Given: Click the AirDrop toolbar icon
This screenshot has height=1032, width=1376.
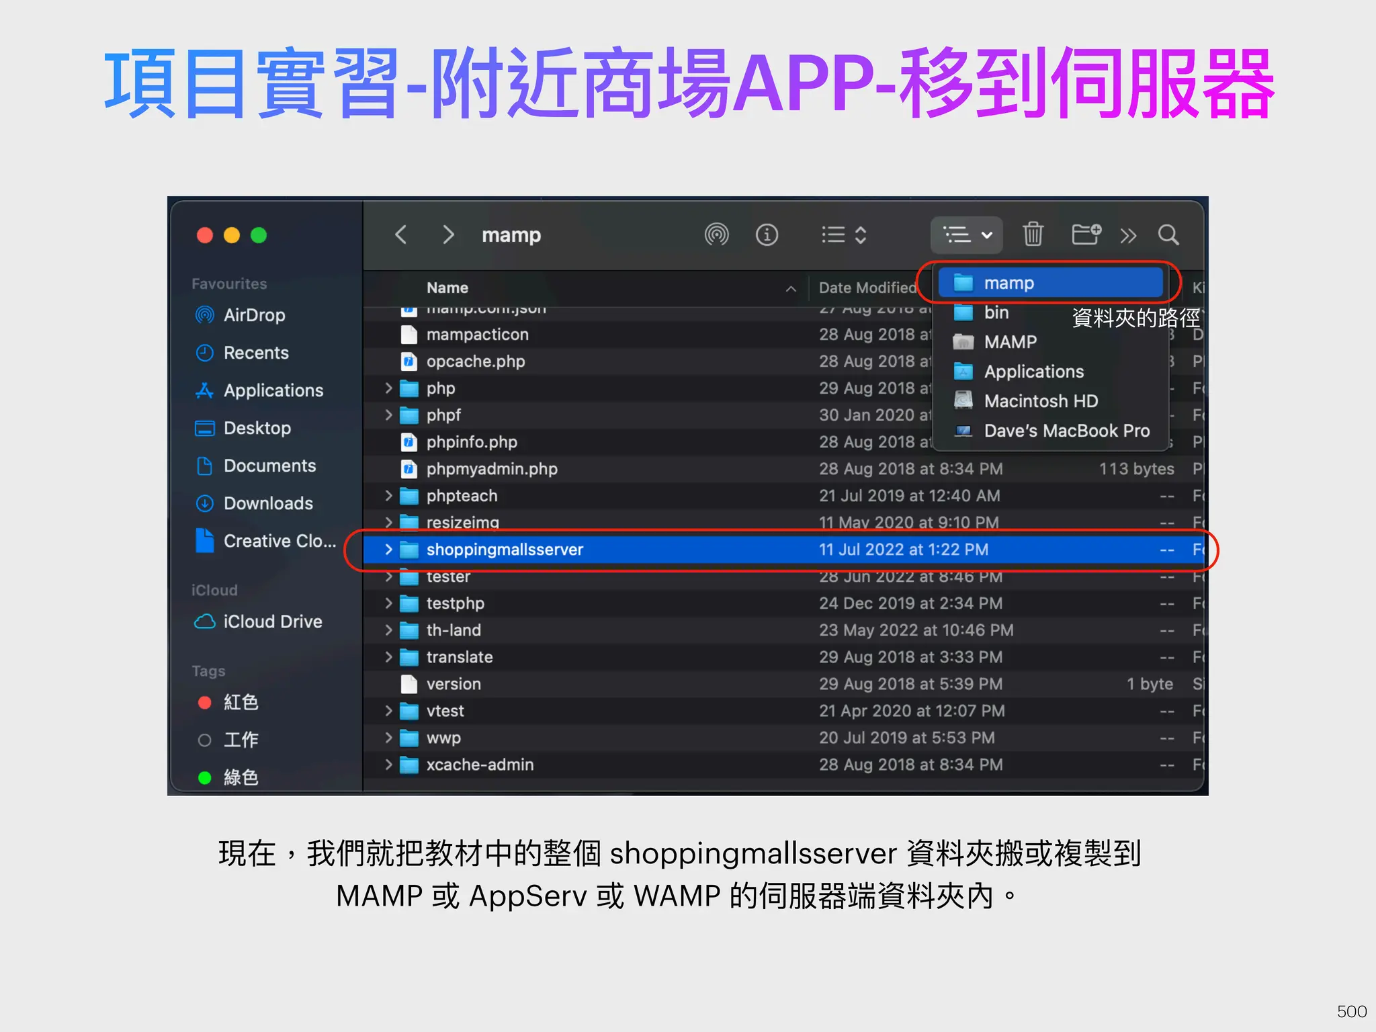Looking at the screenshot, I should 716,234.
